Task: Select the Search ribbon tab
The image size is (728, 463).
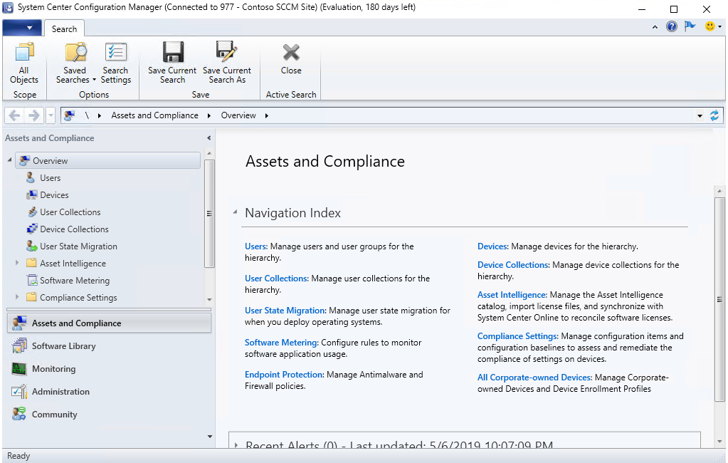Action: click(64, 28)
